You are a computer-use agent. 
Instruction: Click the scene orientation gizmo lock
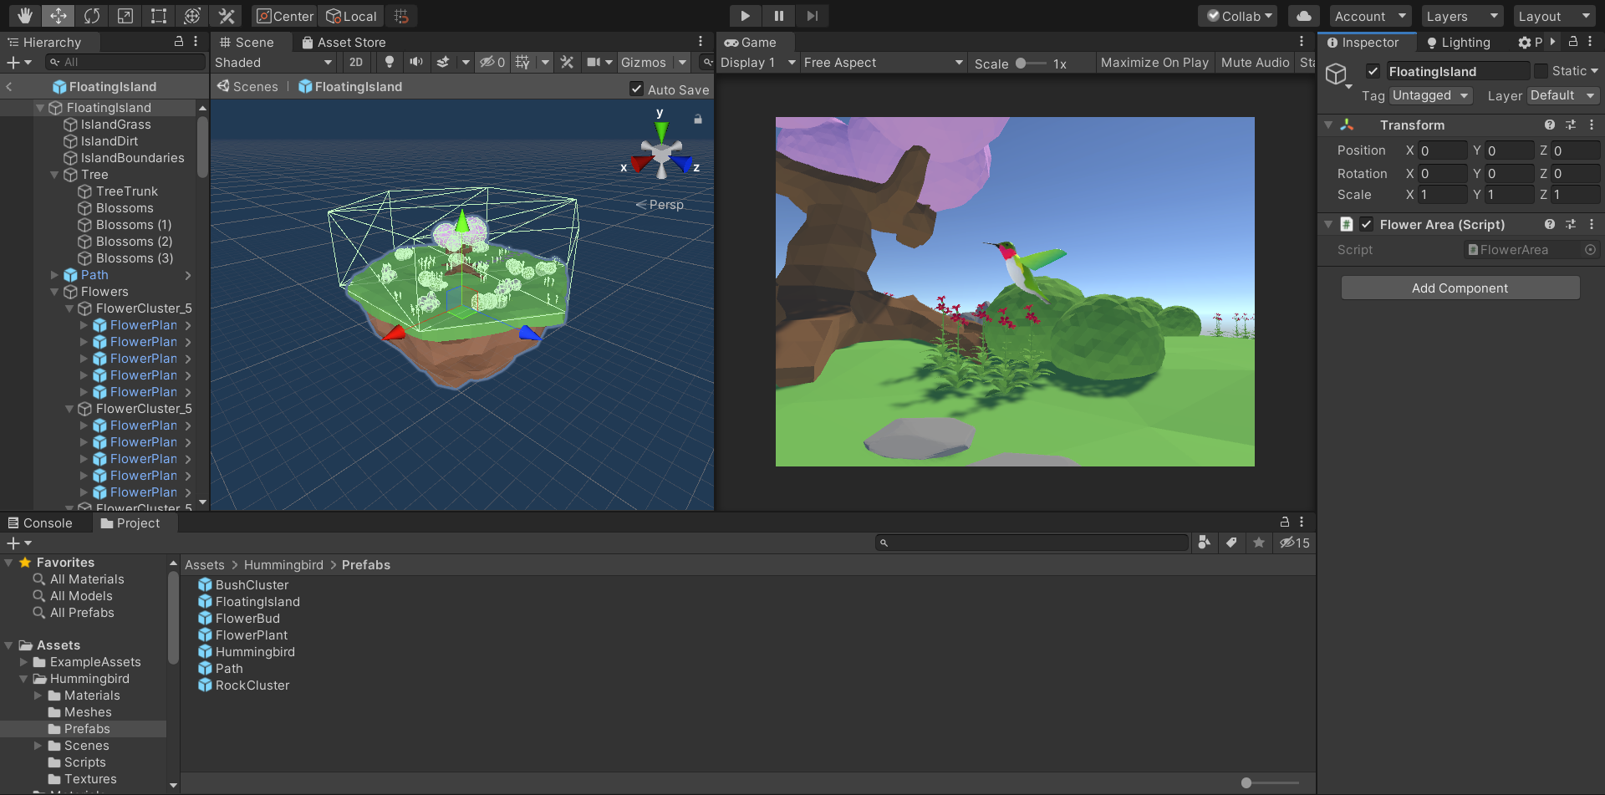coord(698,120)
